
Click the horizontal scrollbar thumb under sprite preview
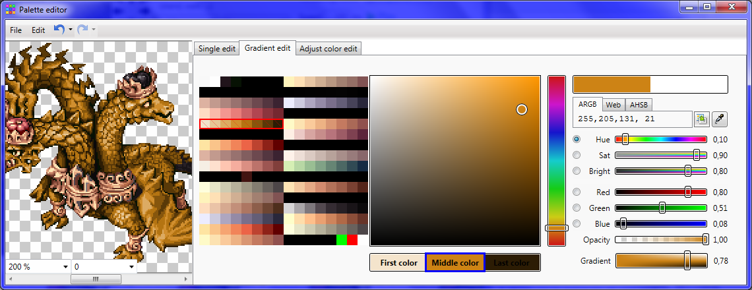point(96,279)
